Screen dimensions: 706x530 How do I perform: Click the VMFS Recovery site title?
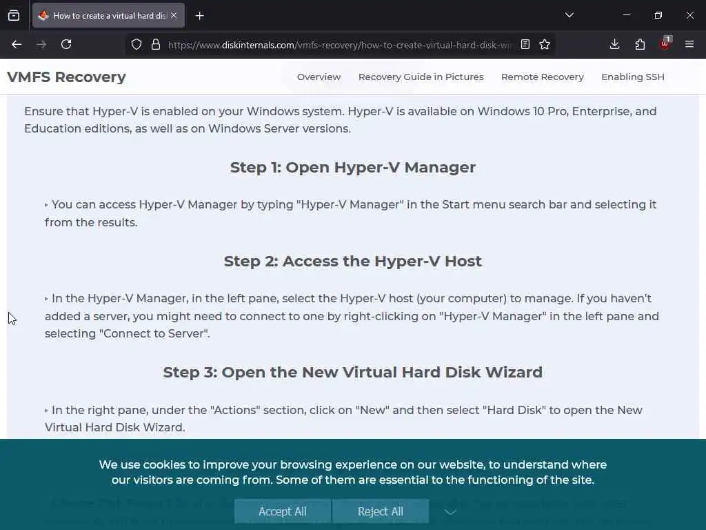click(x=66, y=77)
